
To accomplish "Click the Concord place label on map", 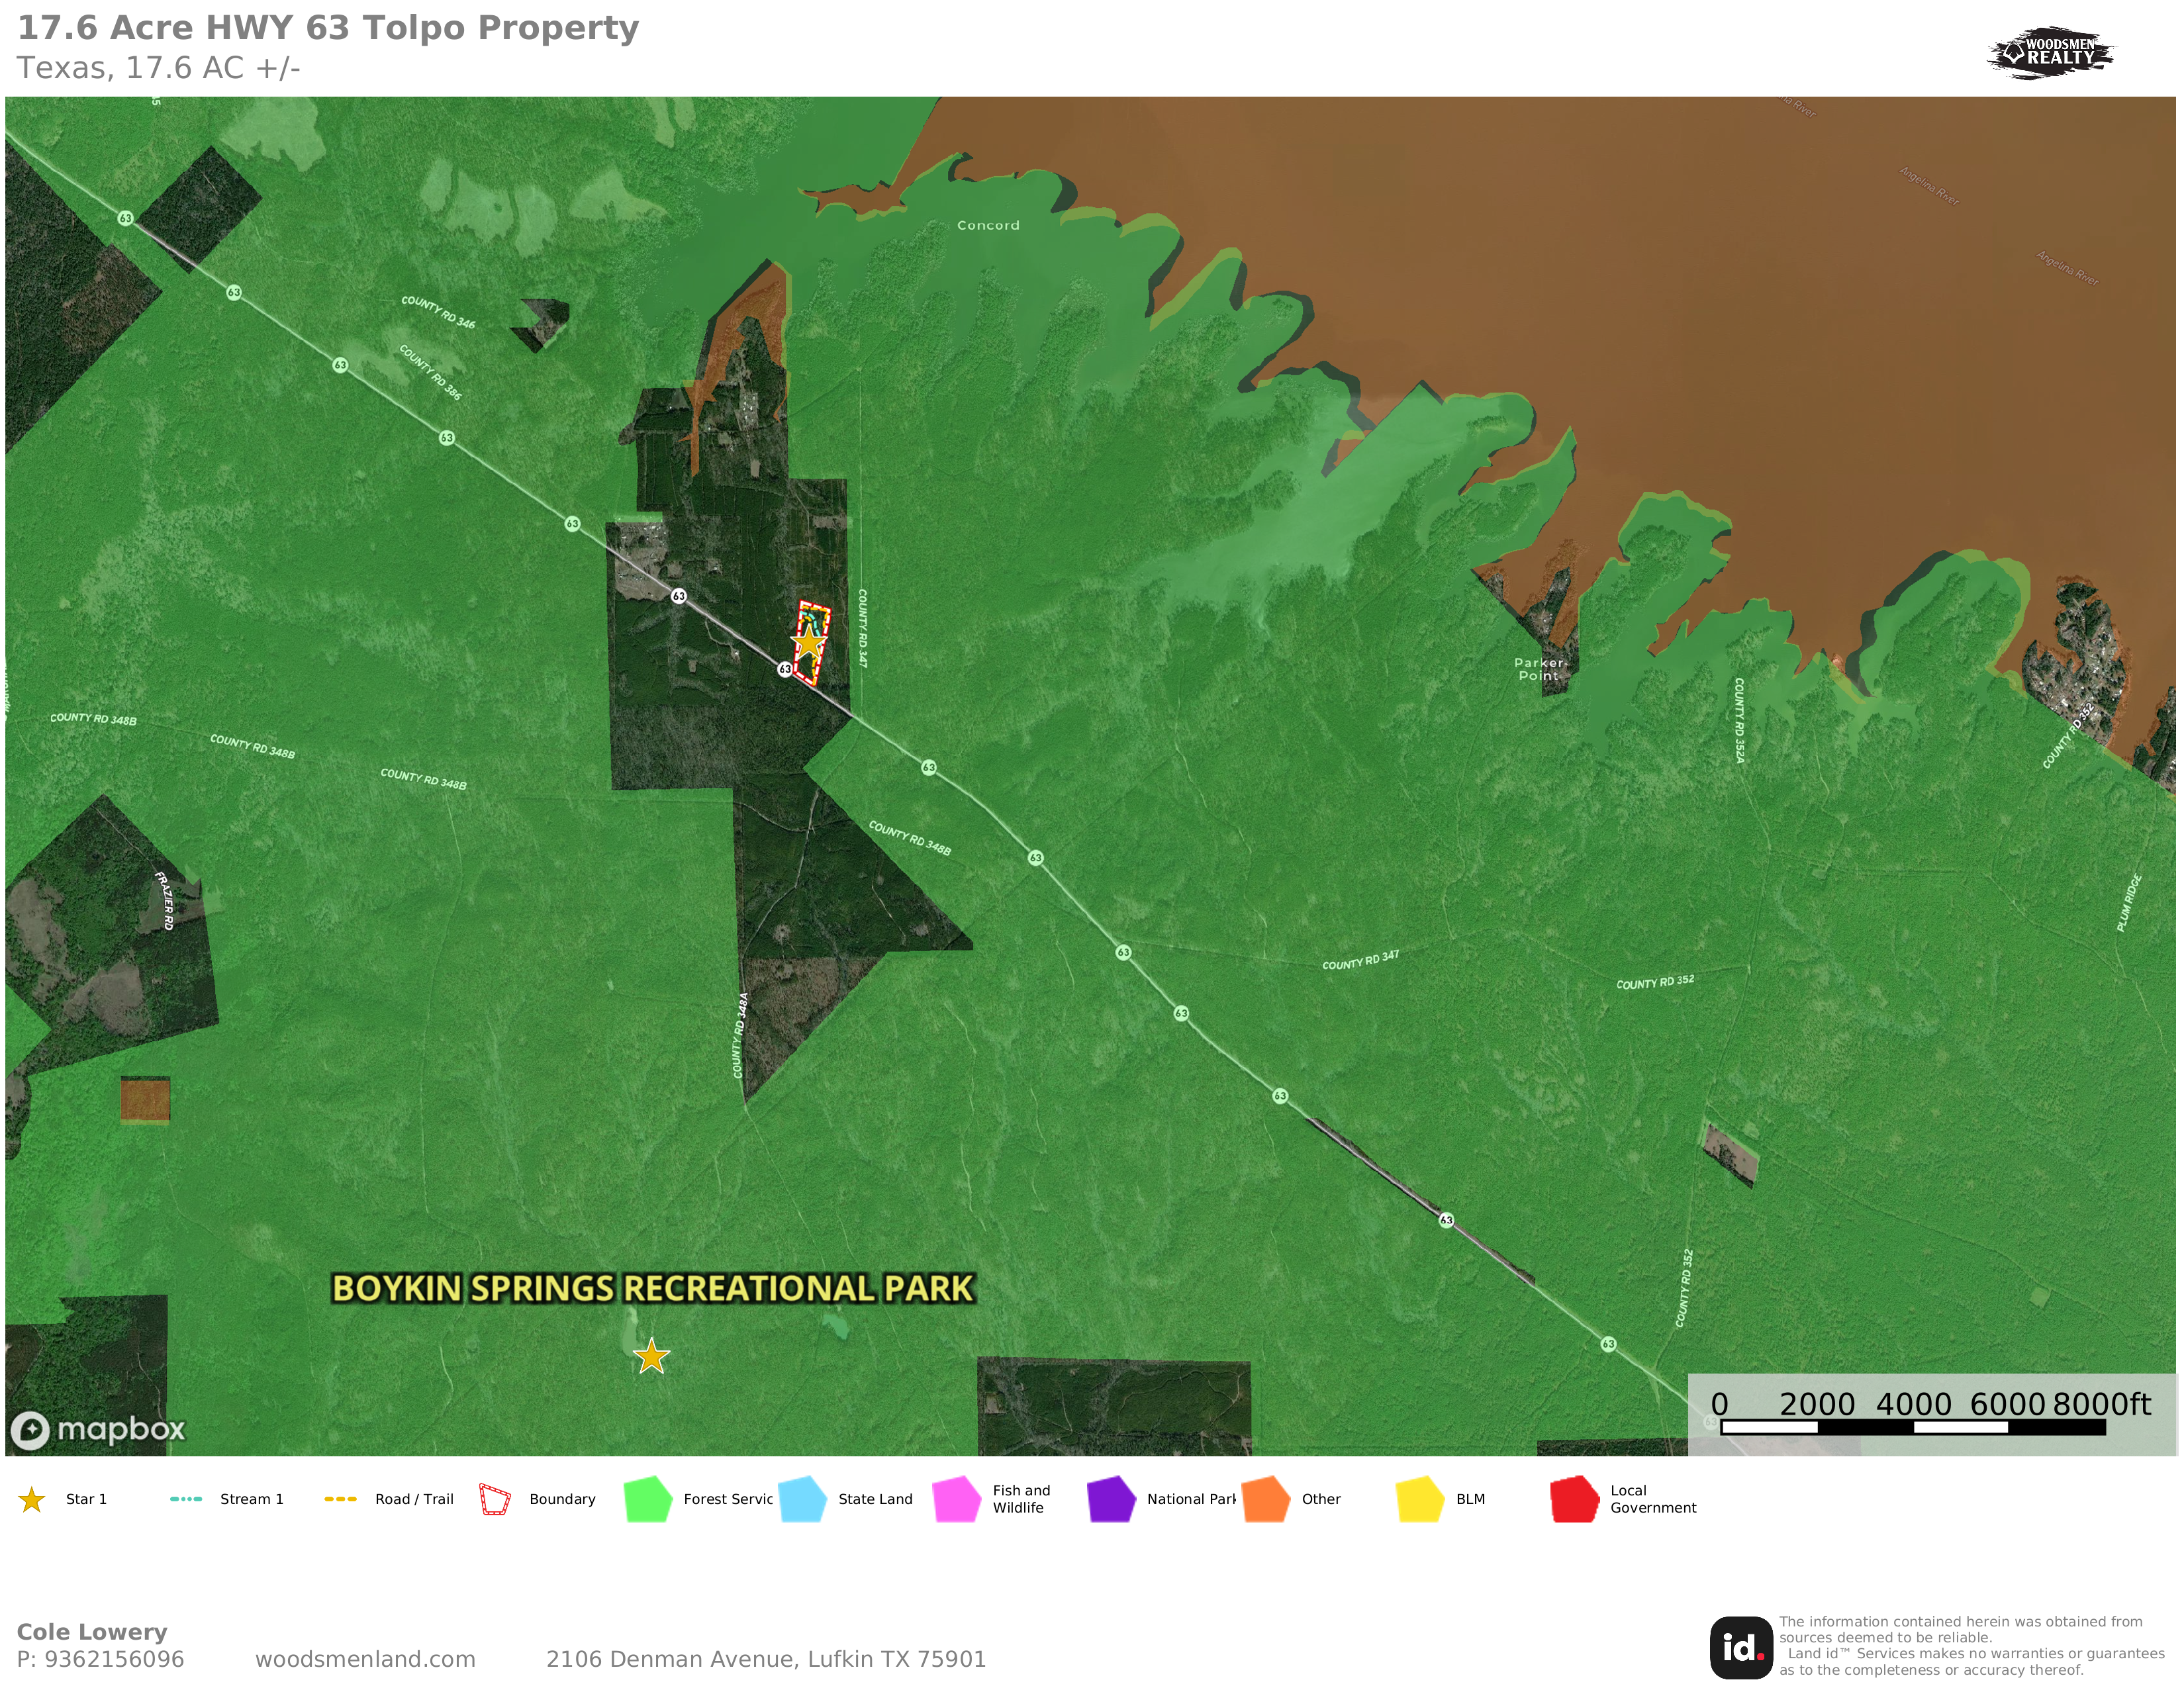I will tap(988, 226).
